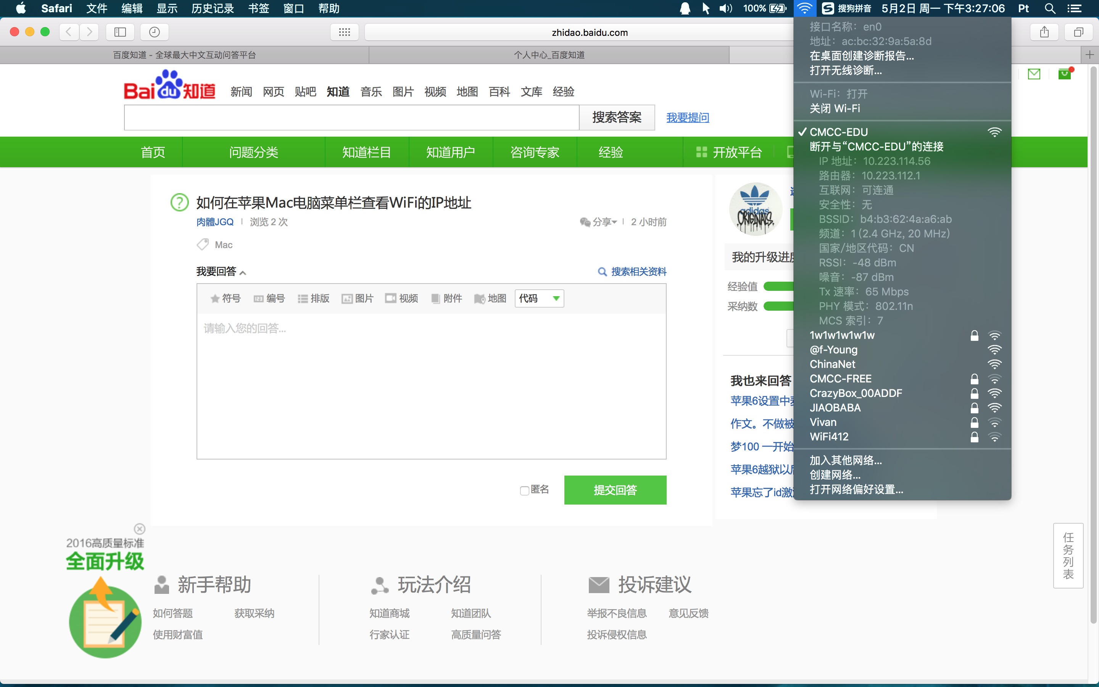This screenshot has width=1099, height=687.
Task: Choose 打开网络偏好设置… option
Action: click(902, 490)
